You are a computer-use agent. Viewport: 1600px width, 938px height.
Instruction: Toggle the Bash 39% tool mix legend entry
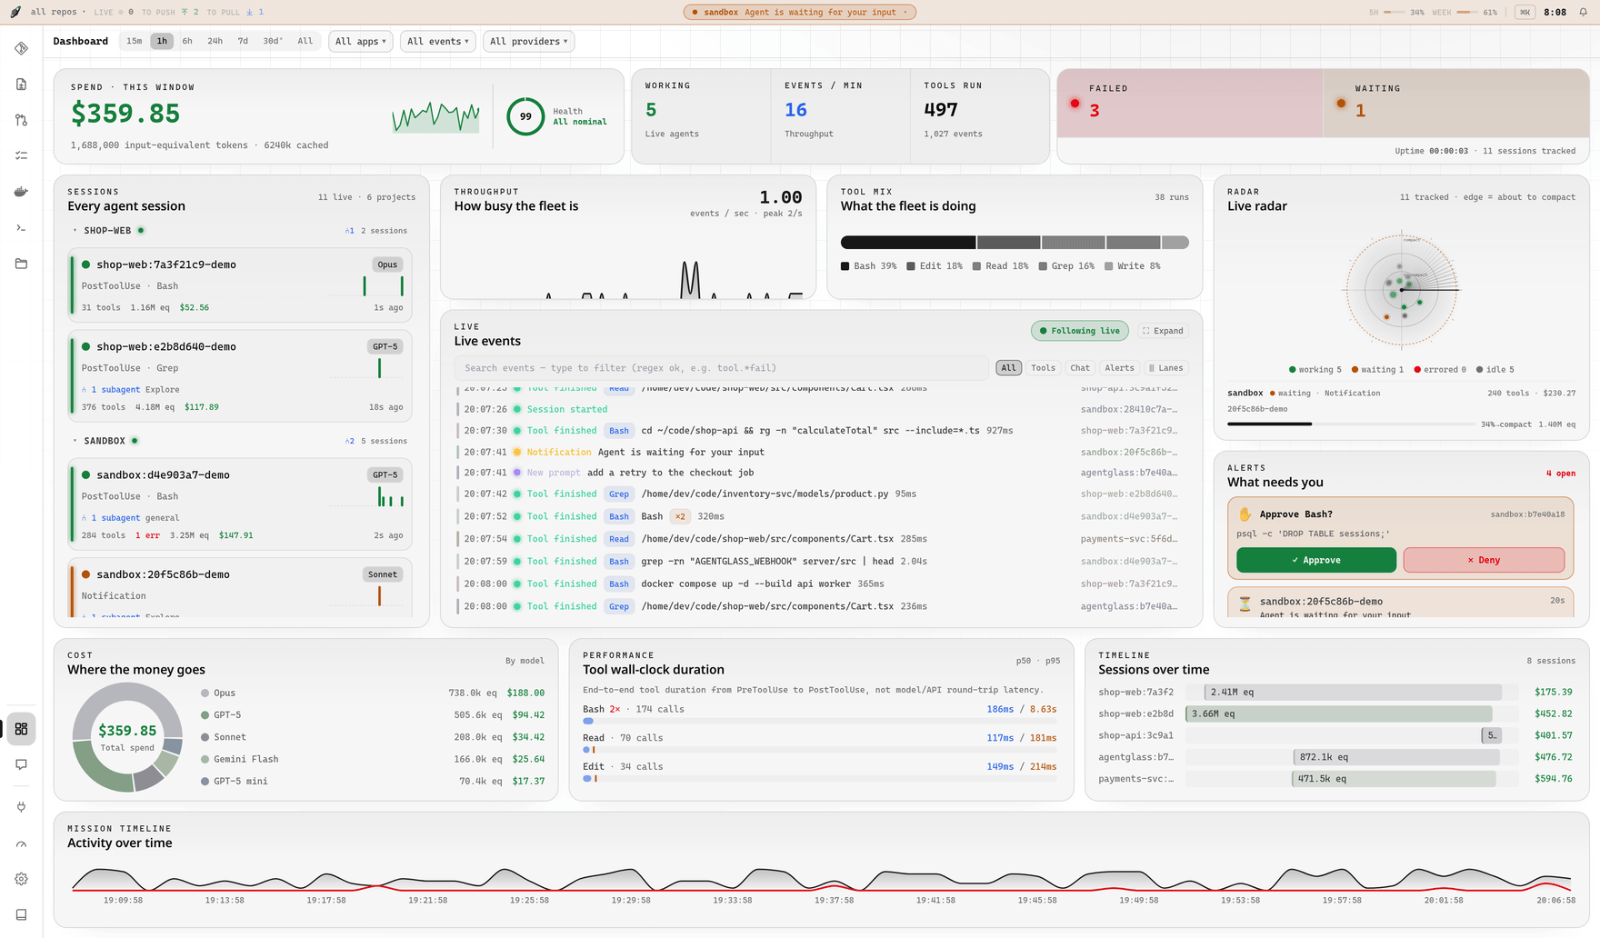tap(869, 266)
